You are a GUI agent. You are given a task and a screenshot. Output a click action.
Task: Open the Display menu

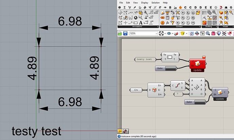[x=144, y=3]
